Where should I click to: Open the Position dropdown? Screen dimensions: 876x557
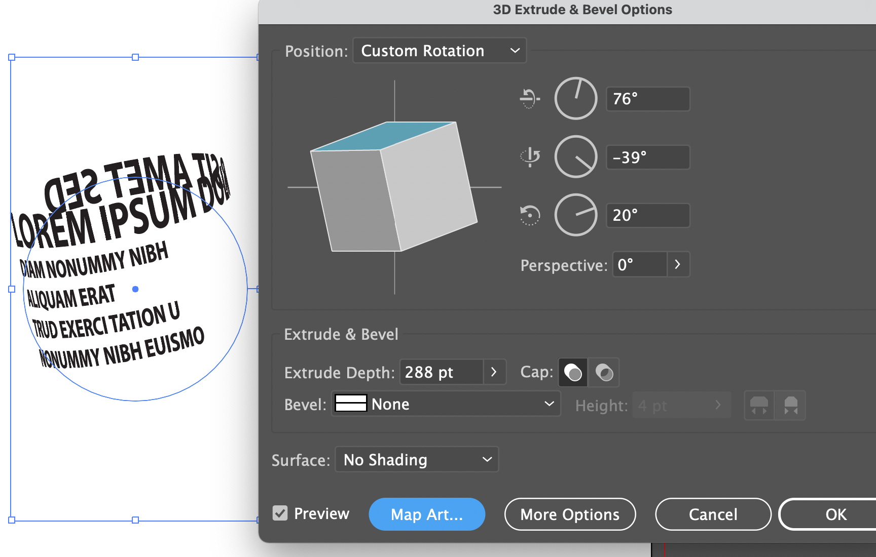pyautogui.click(x=439, y=50)
